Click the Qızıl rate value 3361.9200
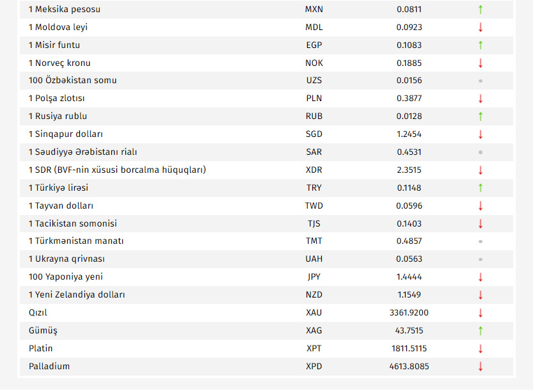Image resolution: width=535 pixels, height=391 pixels. [x=409, y=313]
